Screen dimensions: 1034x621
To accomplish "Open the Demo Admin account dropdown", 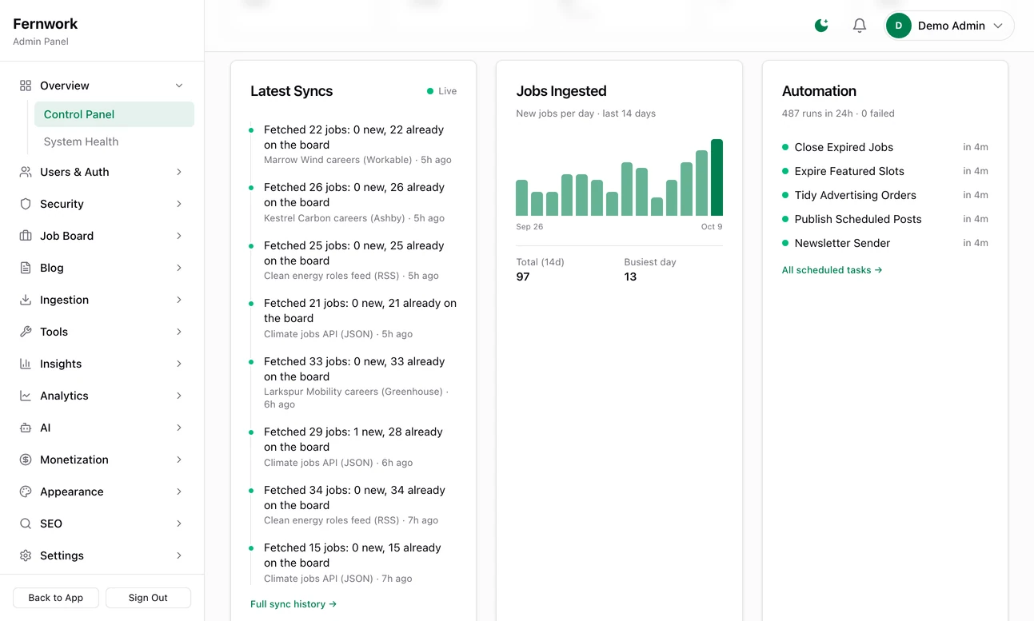I will tap(949, 26).
